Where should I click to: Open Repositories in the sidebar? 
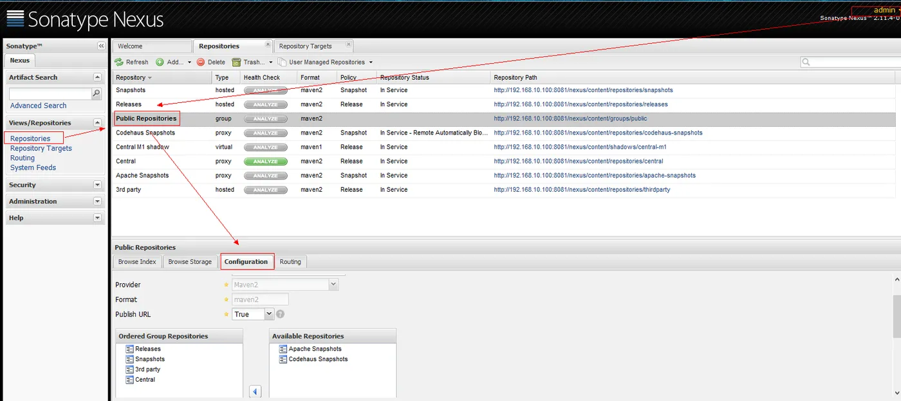coord(30,138)
